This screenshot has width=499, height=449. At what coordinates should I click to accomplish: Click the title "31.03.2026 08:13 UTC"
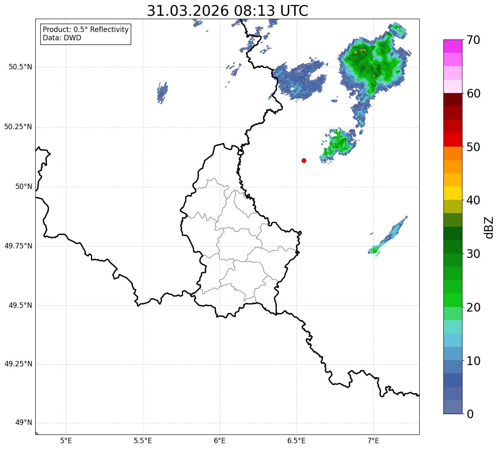tap(227, 11)
